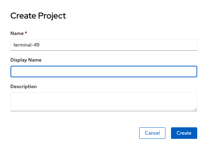Click the red required asterisk
Screen dimensions: 207x149
tap(26, 33)
